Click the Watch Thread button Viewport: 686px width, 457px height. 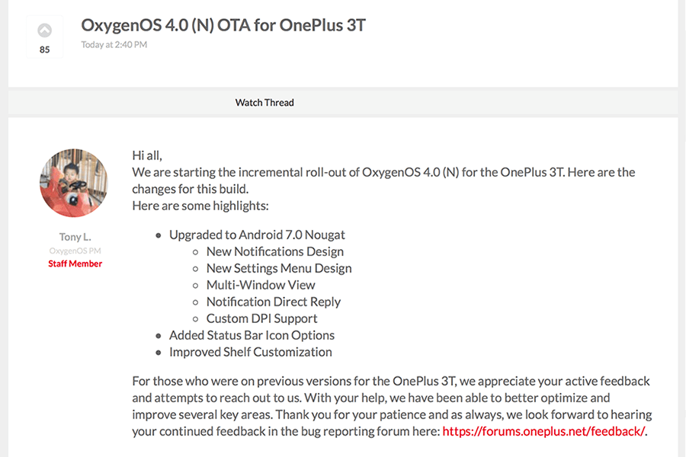[264, 102]
